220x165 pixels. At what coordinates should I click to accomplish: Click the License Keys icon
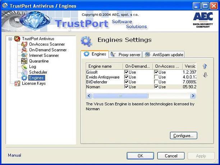click(17, 83)
